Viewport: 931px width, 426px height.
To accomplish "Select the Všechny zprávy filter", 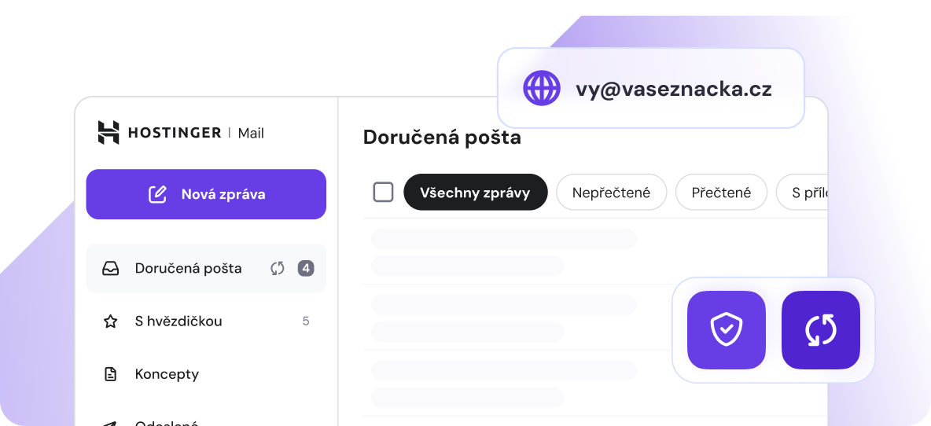I will click(x=475, y=193).
